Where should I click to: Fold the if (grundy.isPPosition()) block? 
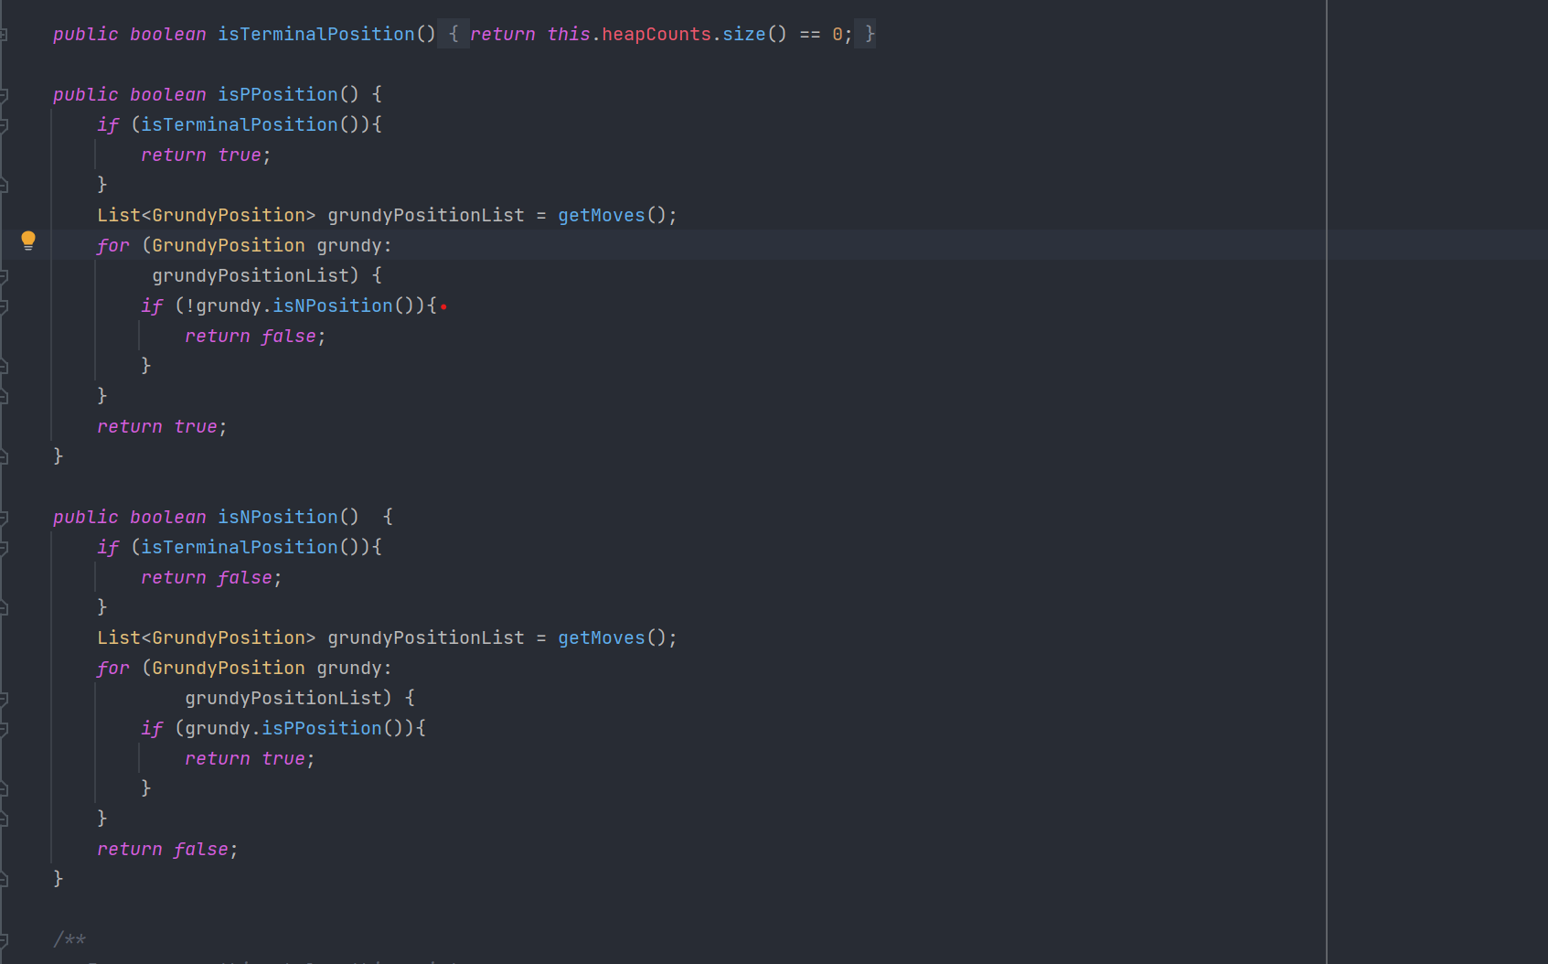4,729
